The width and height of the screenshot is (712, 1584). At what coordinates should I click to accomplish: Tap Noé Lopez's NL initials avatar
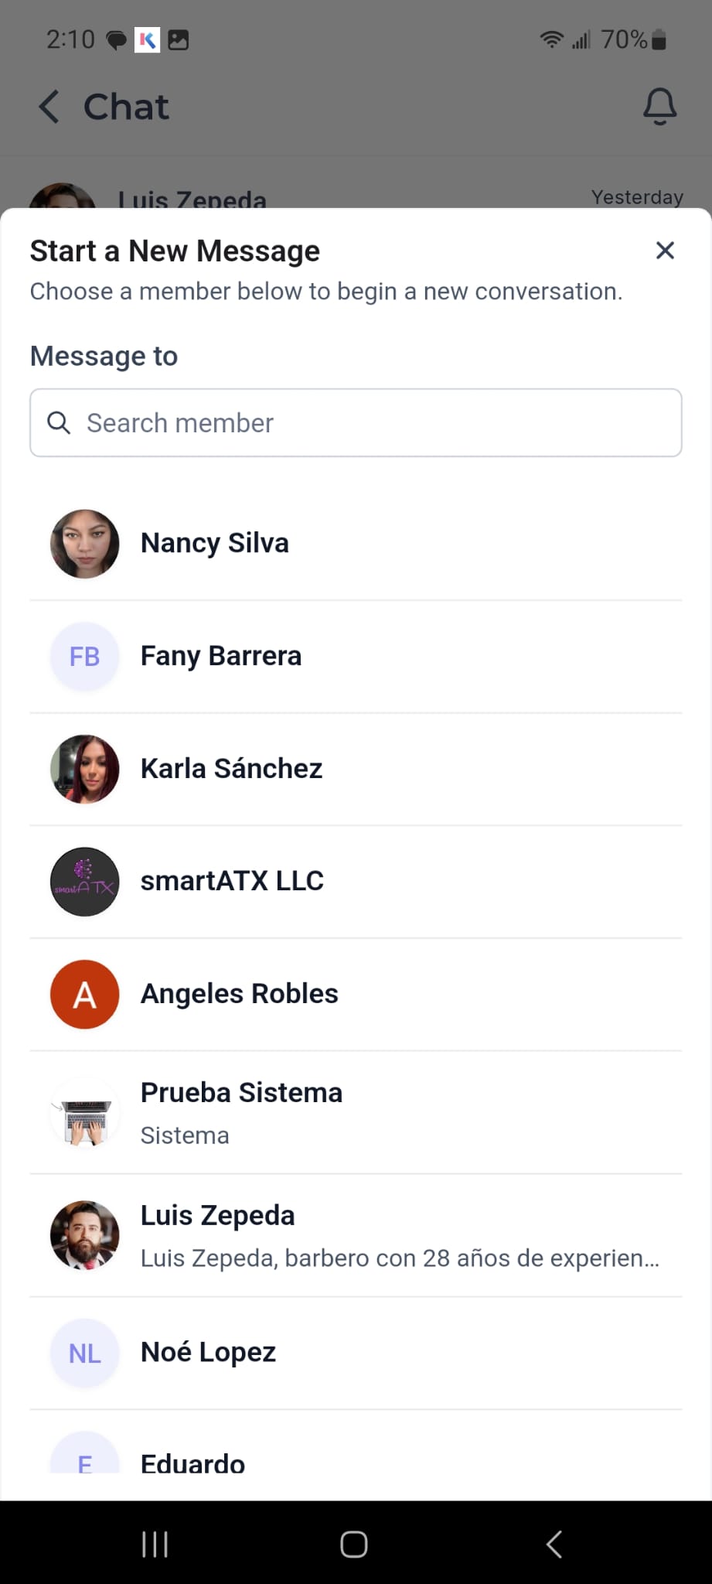[x=85, y=1353]
